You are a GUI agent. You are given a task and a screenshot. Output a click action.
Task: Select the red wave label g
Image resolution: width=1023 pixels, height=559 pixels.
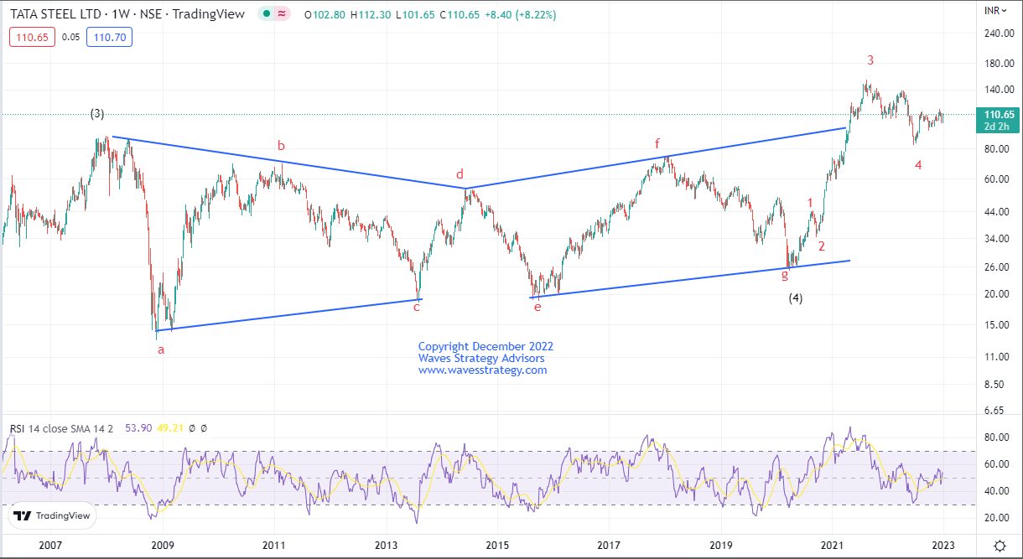pos(785,275)
